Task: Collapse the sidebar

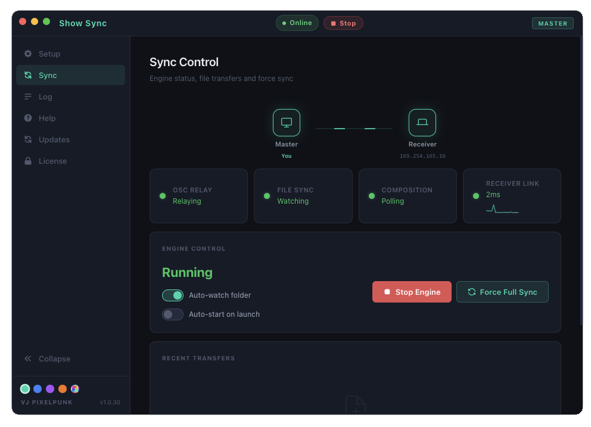Action: pos(70,359)
